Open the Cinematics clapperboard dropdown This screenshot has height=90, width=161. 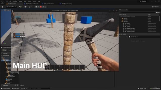click(30, 7)
